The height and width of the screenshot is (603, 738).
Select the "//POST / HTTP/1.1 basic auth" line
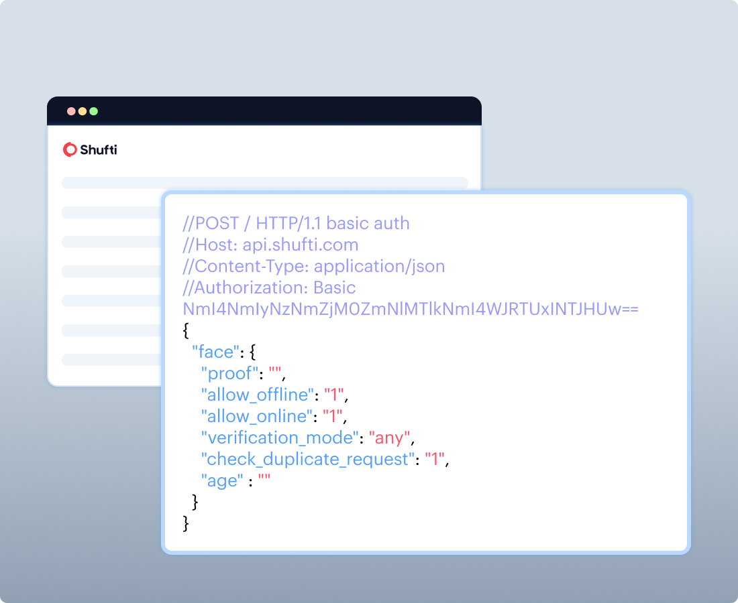click(296, 223)
